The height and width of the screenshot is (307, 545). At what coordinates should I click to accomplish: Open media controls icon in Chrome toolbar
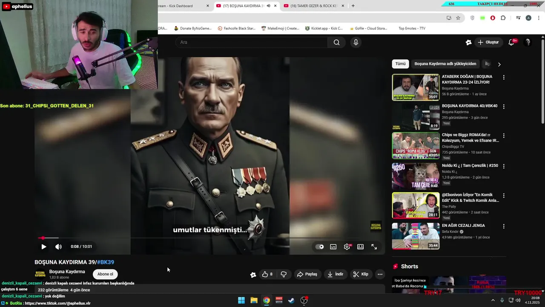[518, 18]
